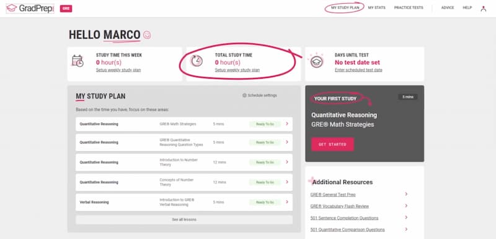The width and height of the screenshot is (496, 239).
Task: Click Ready To Go badge for Introduction to Number Theory
Action: pos(265,162)
